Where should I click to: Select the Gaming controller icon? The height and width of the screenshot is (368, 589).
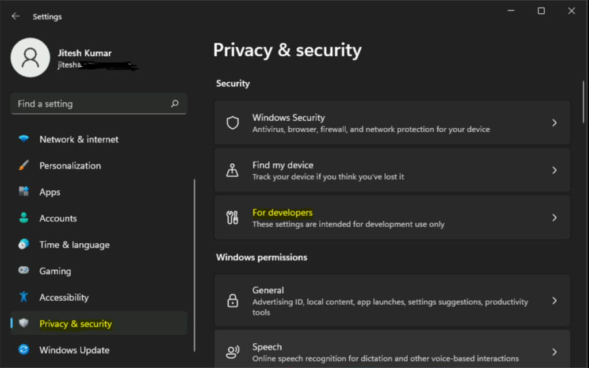(x=24, y=271)
